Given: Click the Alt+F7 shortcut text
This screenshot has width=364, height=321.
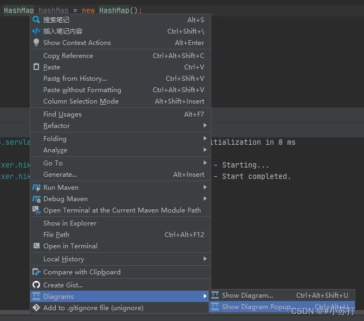Looking at the screenshot, I should click(x=194, y=114).
